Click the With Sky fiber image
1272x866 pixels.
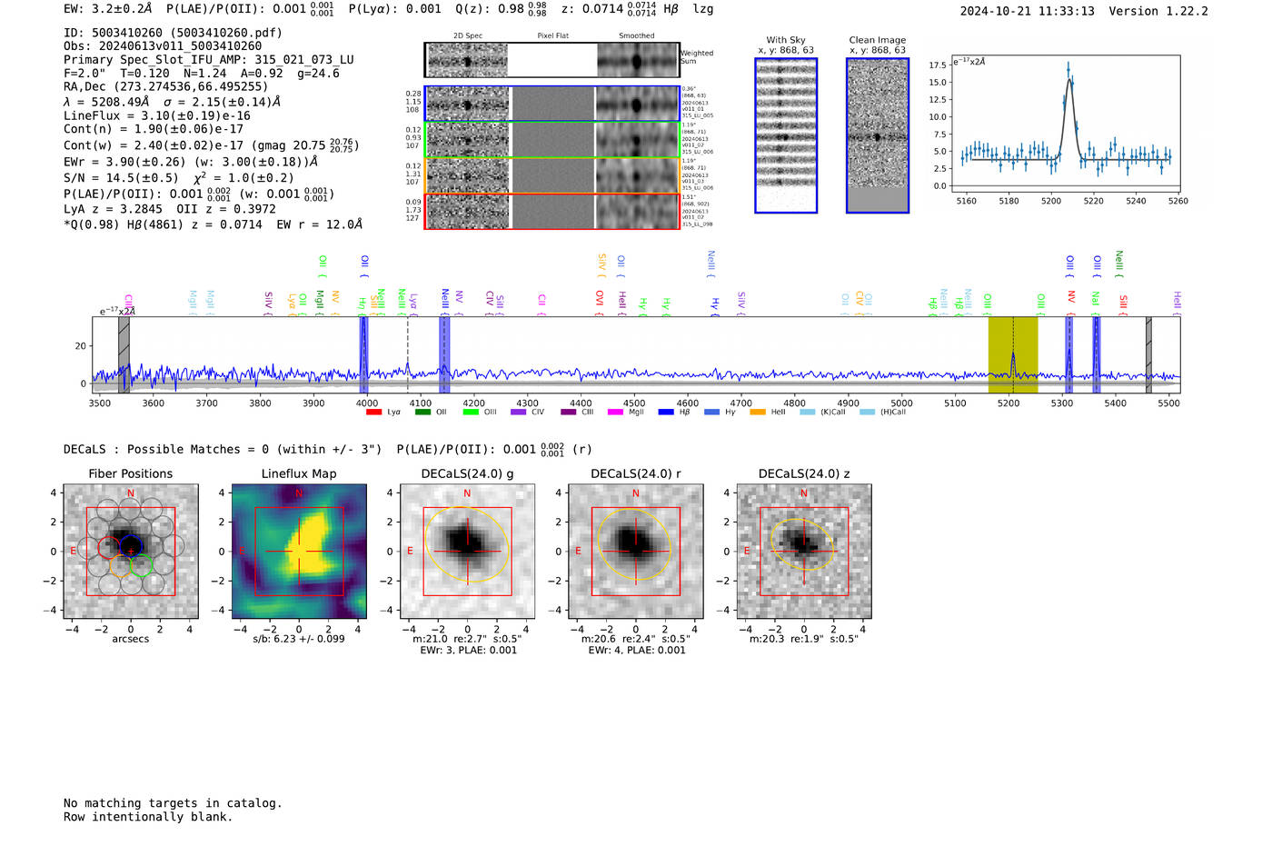click(x=786, y=135)
